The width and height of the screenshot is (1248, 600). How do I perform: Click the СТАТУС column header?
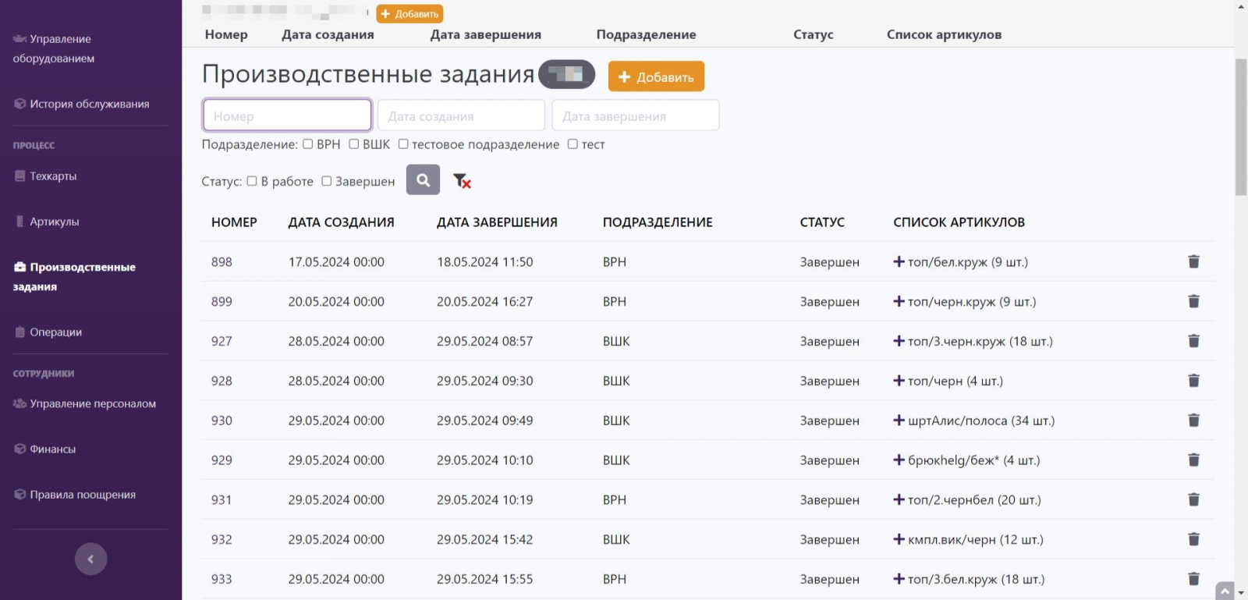(x=822, y=222)
